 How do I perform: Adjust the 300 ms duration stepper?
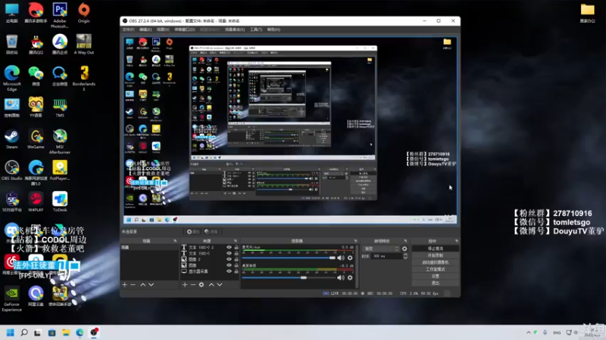point(405,256)
